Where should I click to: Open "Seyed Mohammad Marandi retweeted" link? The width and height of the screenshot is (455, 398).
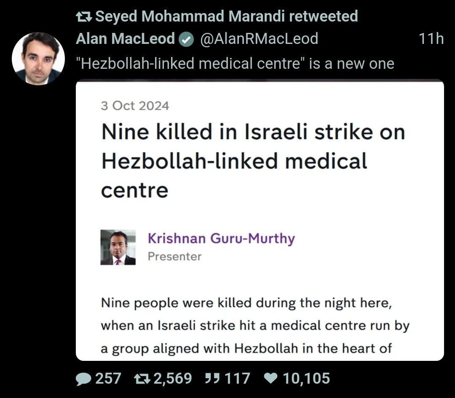click(226, 16)
